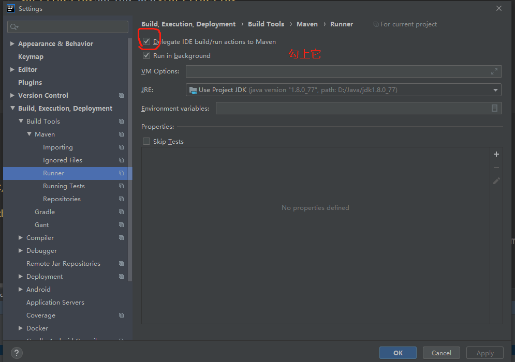Dismiss the dialog with Cancel
Image resolution: width=515 pixels, height=362 pixels.
(x=441, y=353)
